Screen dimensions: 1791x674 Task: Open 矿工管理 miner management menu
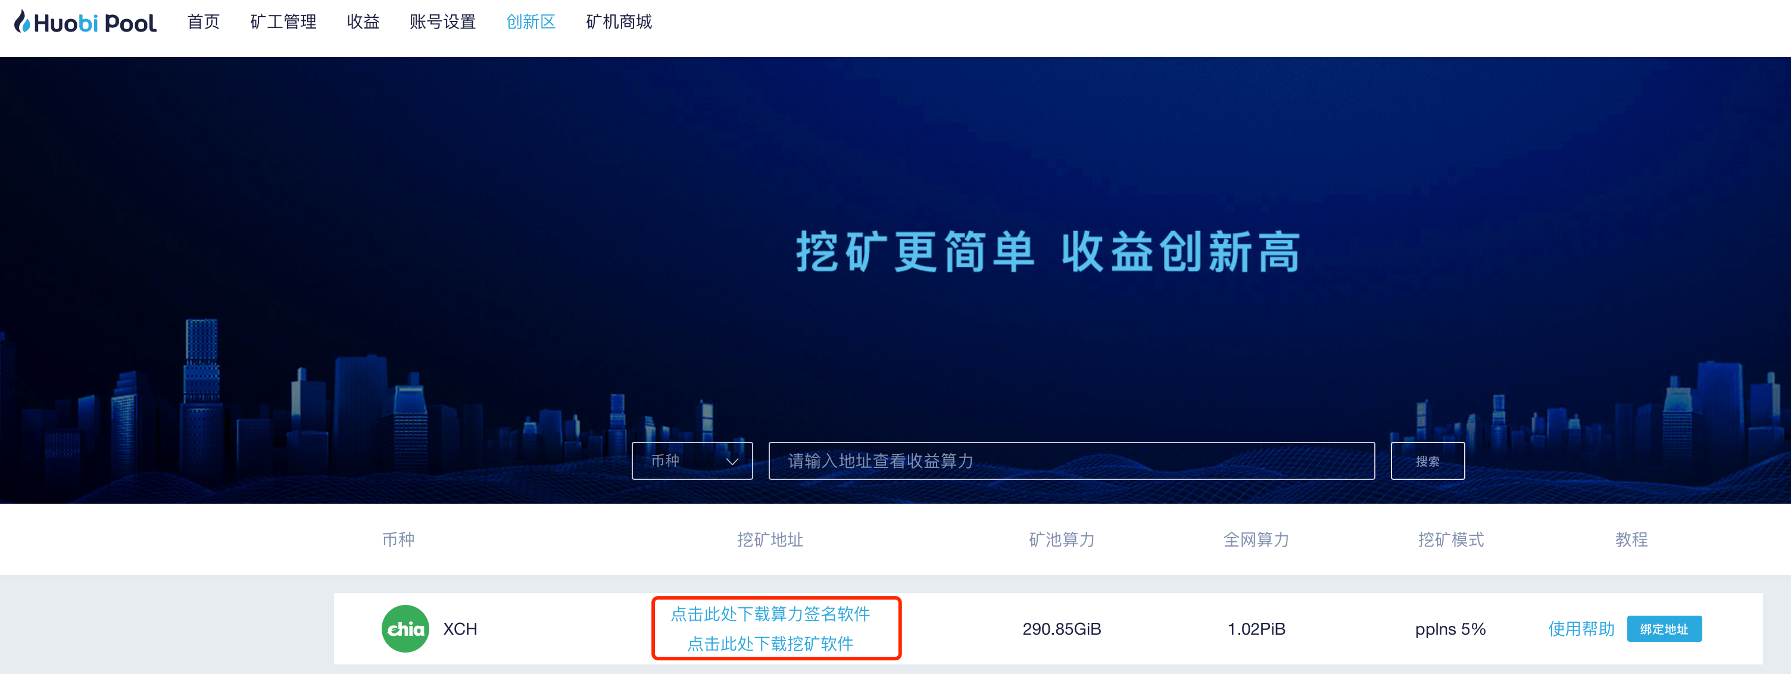pyautogui.click(x=283, y=22)
